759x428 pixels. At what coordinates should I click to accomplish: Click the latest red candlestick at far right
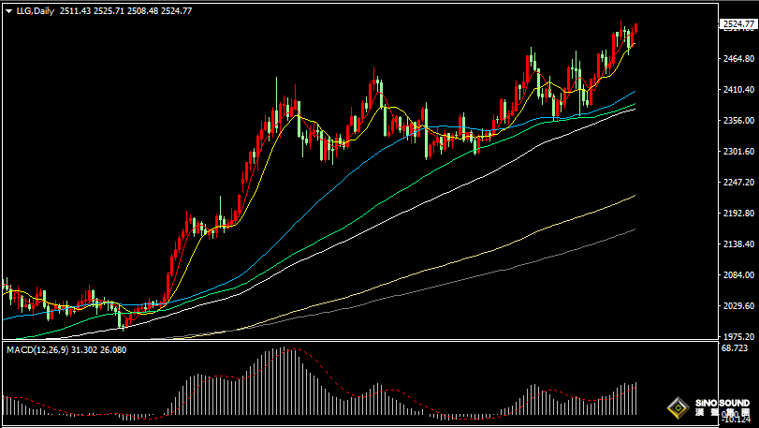point(635,33)
